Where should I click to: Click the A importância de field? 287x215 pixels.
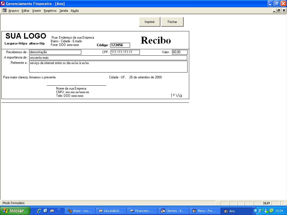point(108,58)
